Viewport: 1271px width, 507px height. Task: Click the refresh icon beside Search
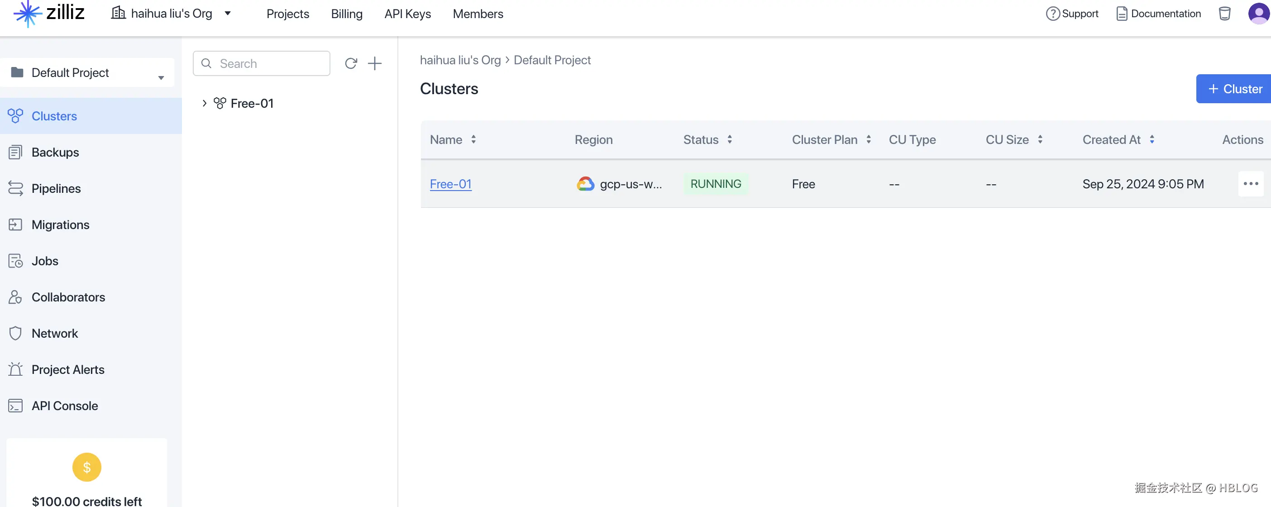pos(351,63)
